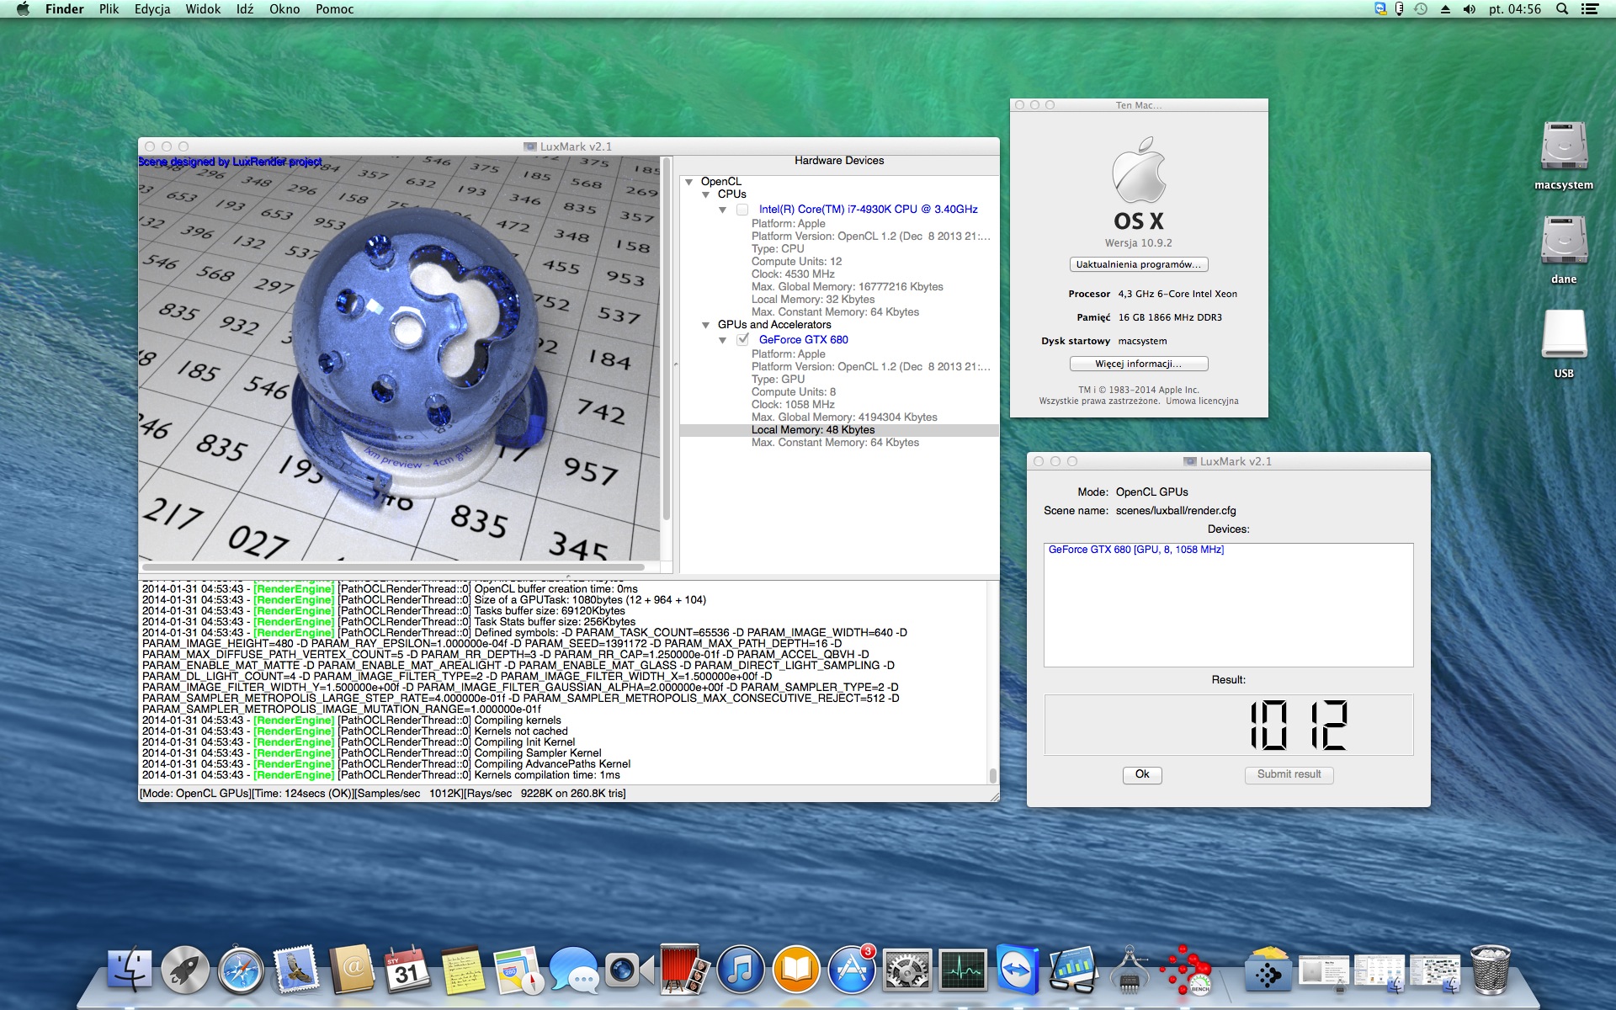Click the volume icon in the menu bar
Screen dimensions: 1616x1010
(x=1470, y=9)
